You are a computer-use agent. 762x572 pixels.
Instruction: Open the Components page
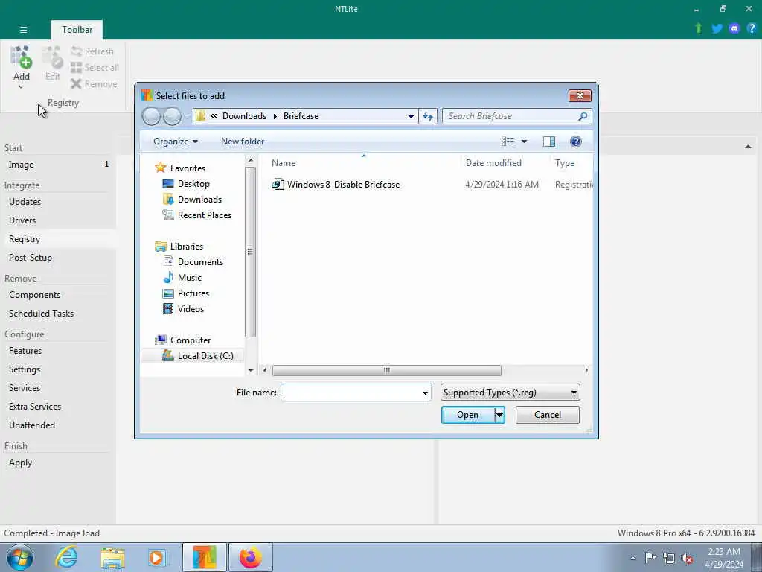coord(58,295)
